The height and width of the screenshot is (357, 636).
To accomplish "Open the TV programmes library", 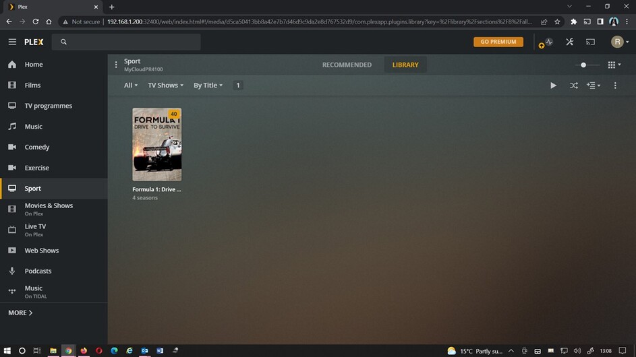I will 54,106.
